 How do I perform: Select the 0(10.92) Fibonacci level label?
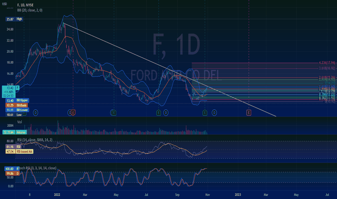pos(330,101)
